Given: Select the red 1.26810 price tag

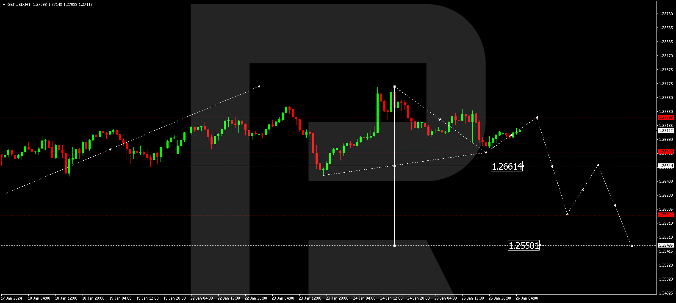Looking at the screenshot, I should coord(665,152).
